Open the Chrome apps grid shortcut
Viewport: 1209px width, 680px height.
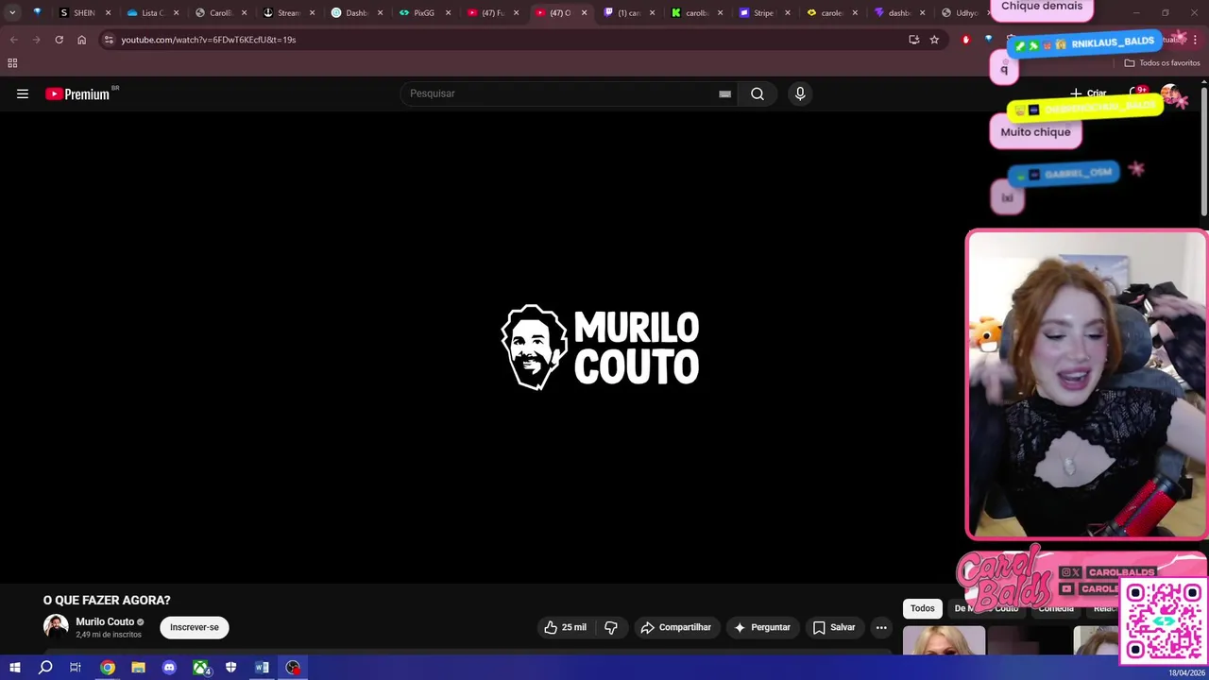[12, 63]
